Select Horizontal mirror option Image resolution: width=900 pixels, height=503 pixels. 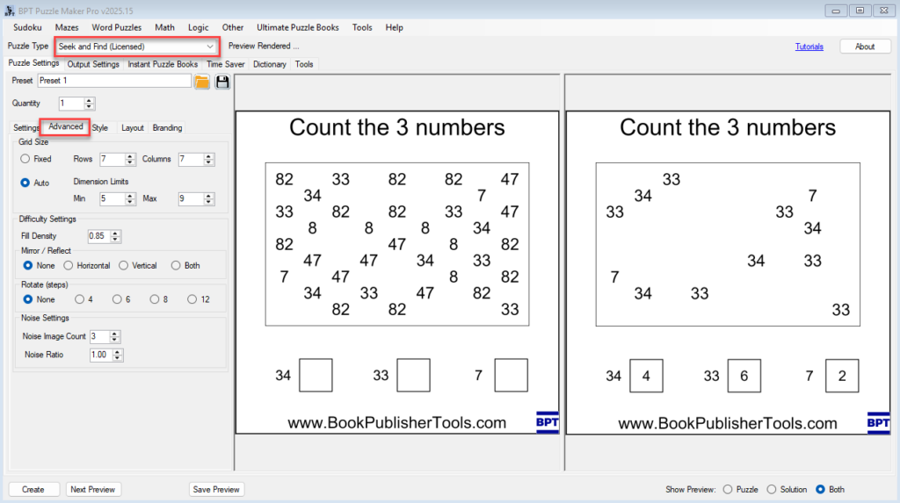coord(69,265)
